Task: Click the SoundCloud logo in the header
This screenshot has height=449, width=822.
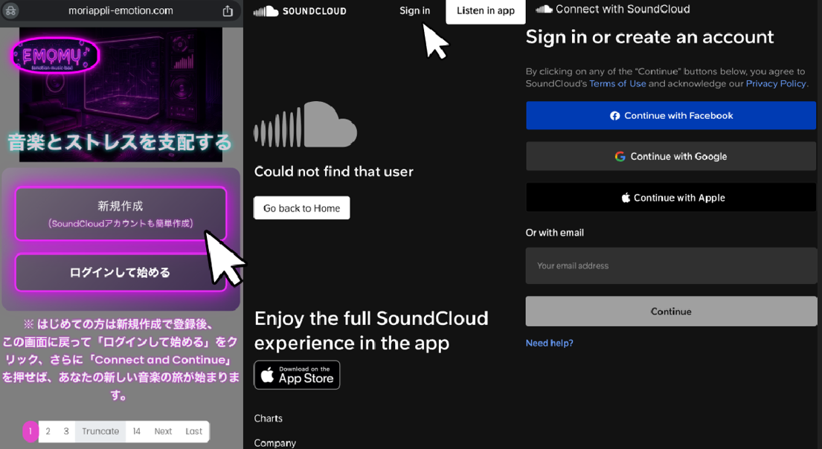Action: 300,11
